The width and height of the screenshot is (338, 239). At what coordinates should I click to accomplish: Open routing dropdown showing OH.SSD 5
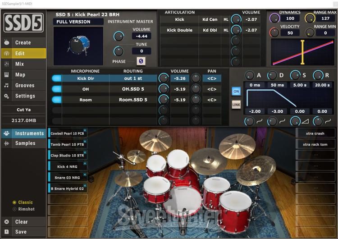[x=133, y=89]
